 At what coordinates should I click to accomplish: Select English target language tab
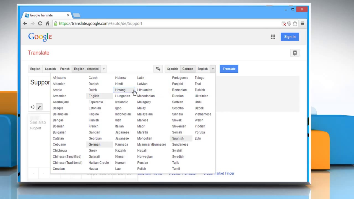202,69
